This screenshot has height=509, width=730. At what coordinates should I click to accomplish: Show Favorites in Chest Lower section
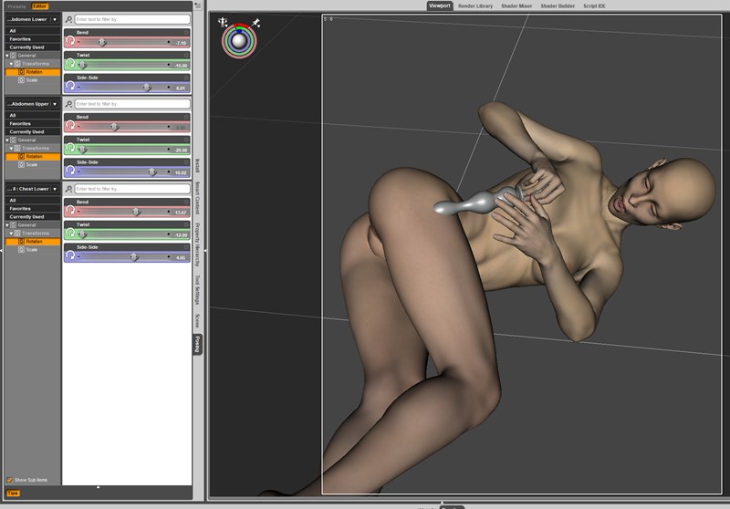tap(33, 209)
